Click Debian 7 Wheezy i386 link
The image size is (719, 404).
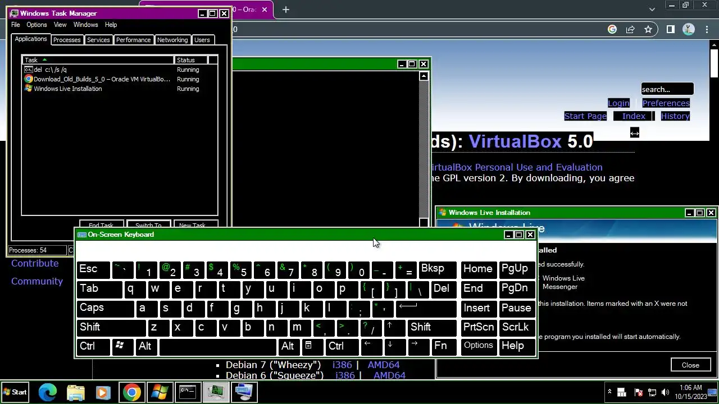tap(342, 365)
